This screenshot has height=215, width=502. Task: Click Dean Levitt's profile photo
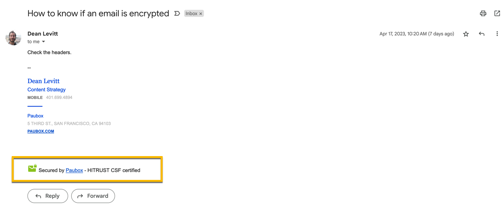(13, 38)
